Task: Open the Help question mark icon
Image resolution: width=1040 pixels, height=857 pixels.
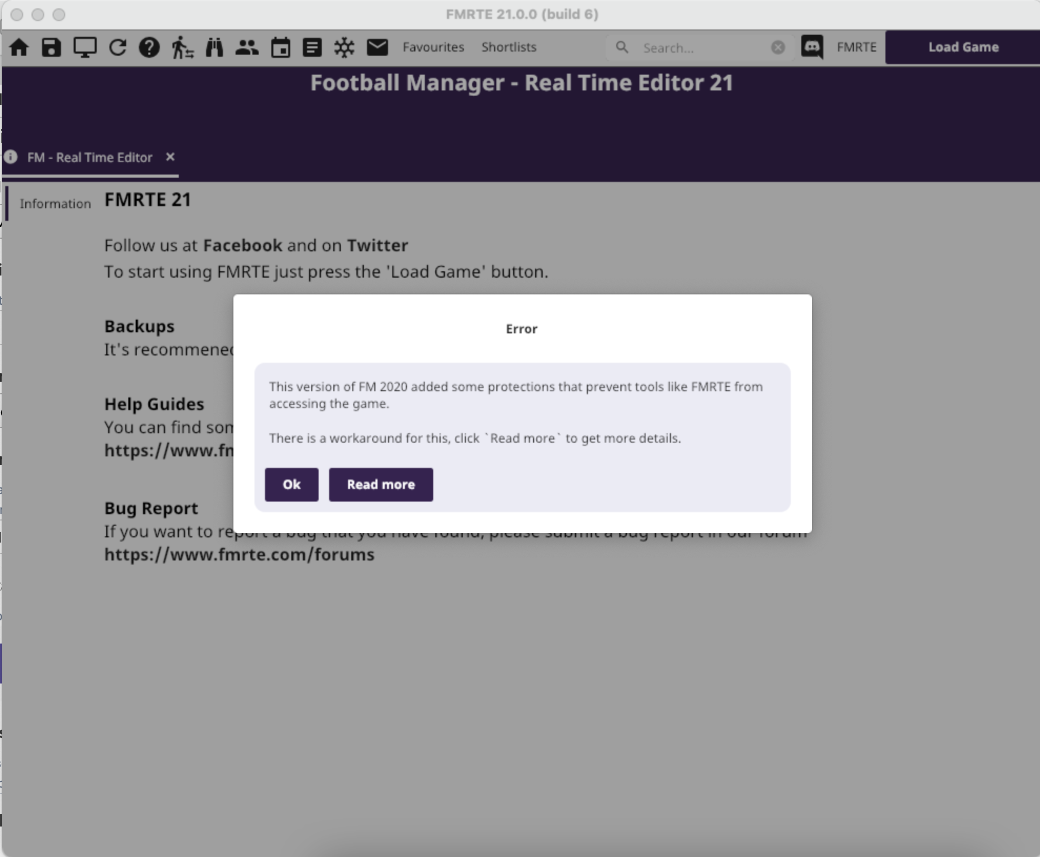Action: pyautogui.click(x=149, y=47)
